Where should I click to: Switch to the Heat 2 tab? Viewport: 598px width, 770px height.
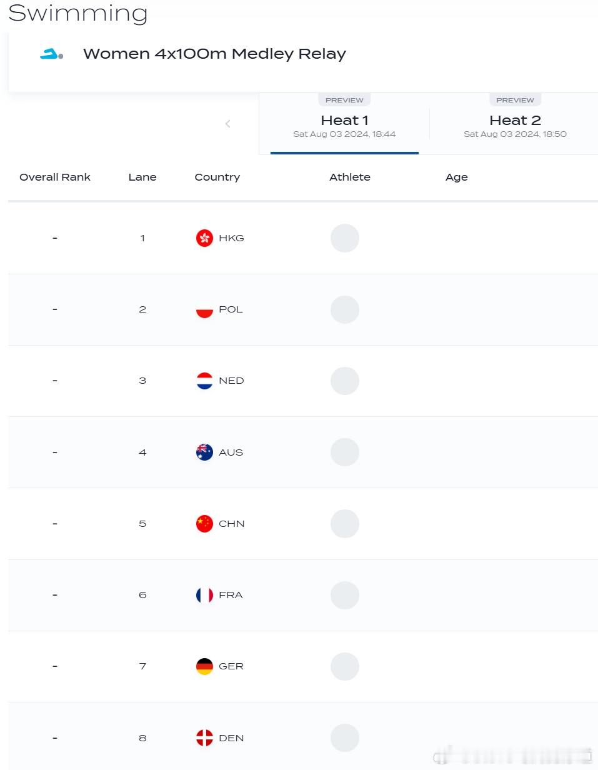[515, 123]
